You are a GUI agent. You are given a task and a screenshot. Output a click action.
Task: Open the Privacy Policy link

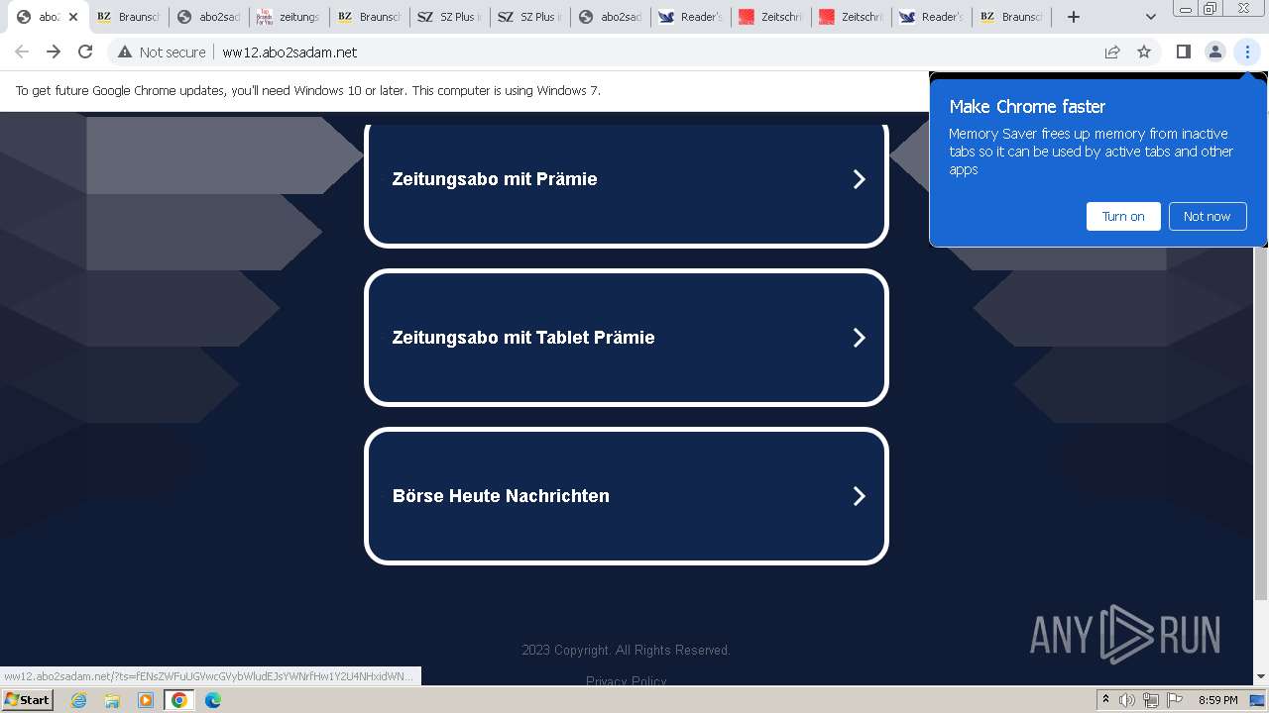[x=626, y=680]
